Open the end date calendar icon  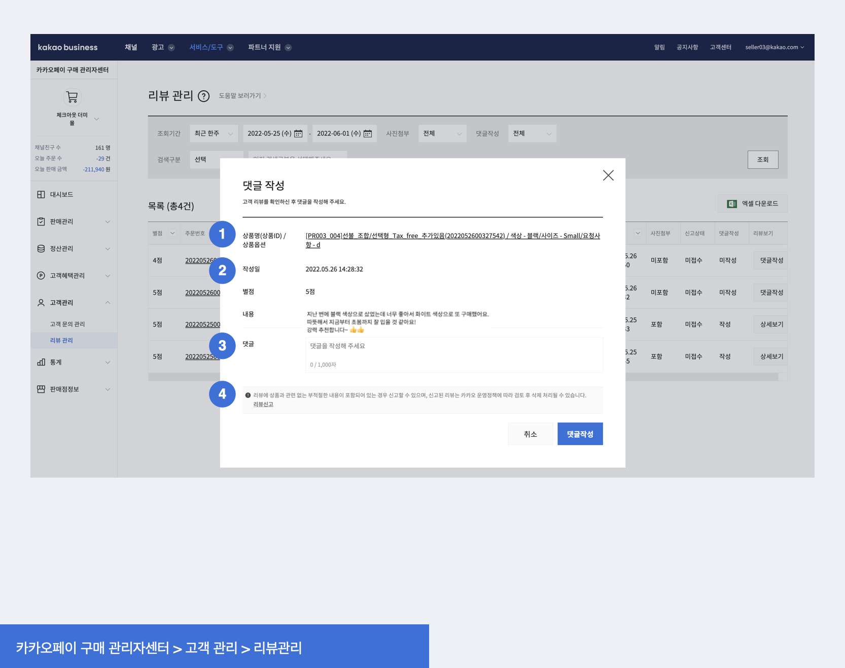pyautogui.click(x=368, y=133)
